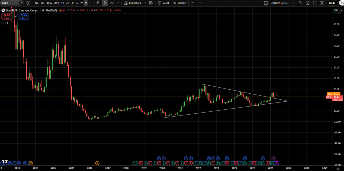Click the purple lightning upcoming event marker

click(273, 158)
